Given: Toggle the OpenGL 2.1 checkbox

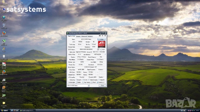Looking at the screenshot, I should [x=97, y=82].
